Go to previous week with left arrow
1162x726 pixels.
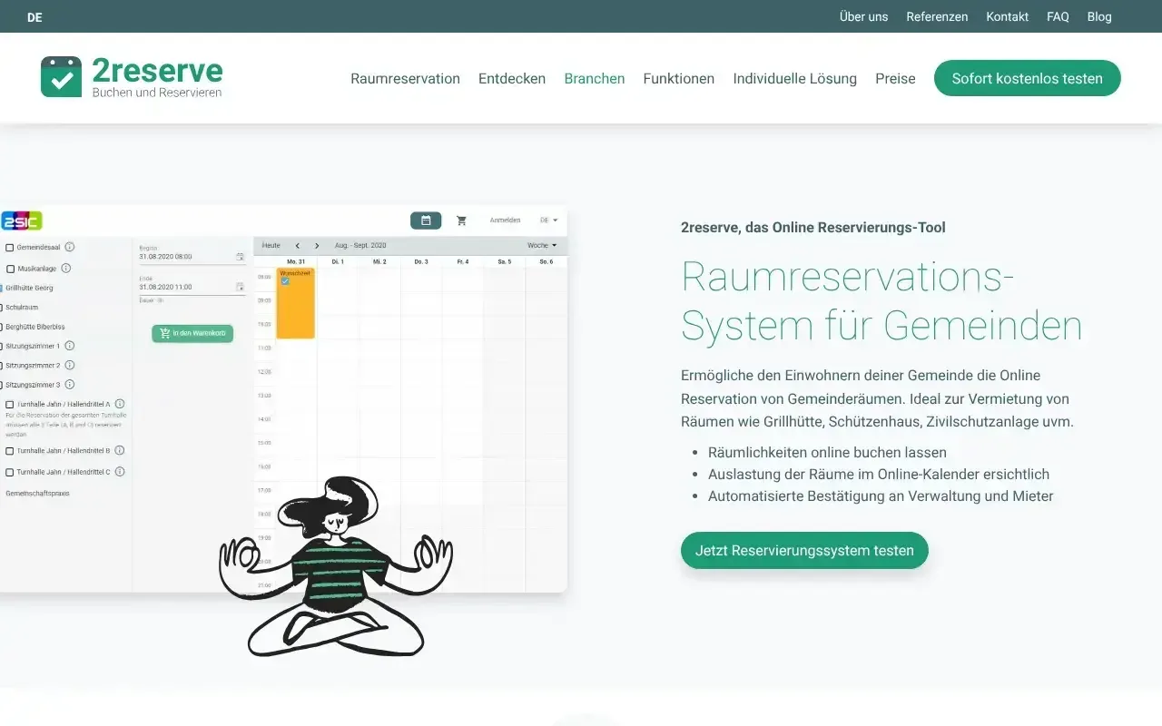(x=297, y=246)
